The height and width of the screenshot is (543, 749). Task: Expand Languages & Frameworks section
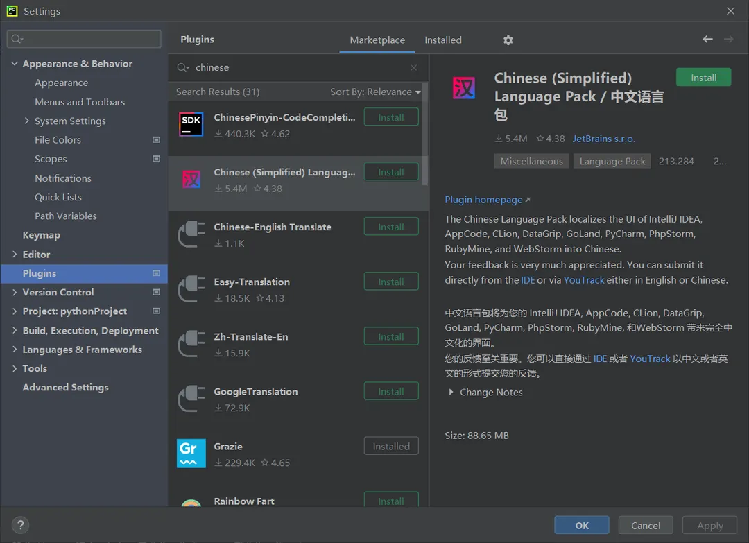click(15, 349)
